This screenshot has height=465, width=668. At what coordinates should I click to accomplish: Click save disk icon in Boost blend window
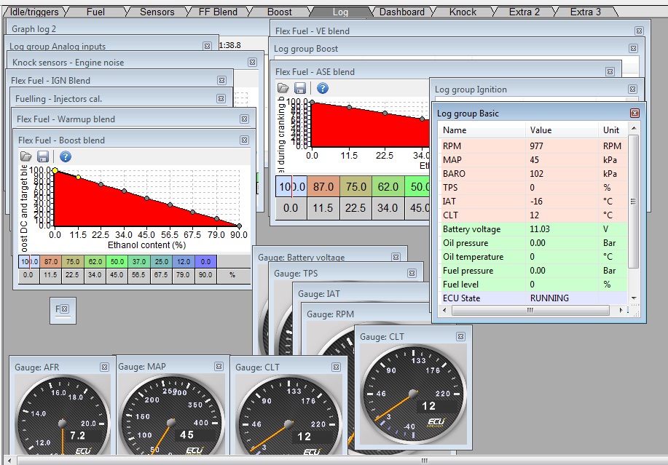coord(43,156)
